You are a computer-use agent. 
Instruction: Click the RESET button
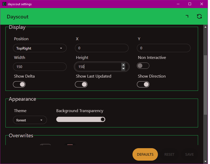pyautogui.click(x=169, y=154)
